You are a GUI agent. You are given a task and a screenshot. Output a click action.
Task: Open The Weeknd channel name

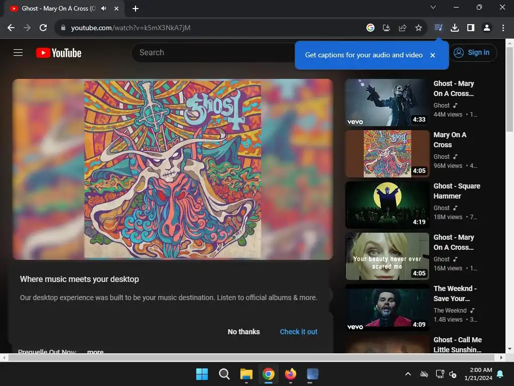(450, 311)
